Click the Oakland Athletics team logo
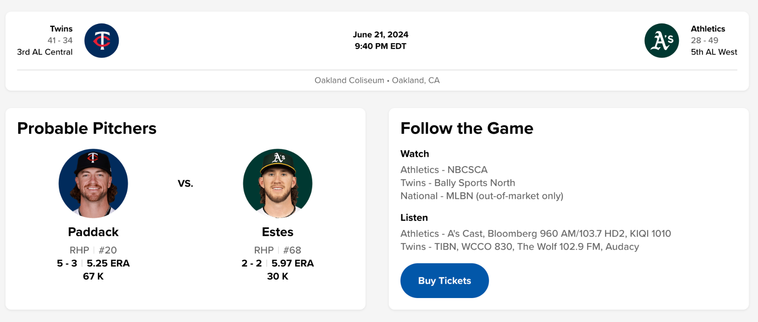758x322 pixels. click(x=662, y=41)
